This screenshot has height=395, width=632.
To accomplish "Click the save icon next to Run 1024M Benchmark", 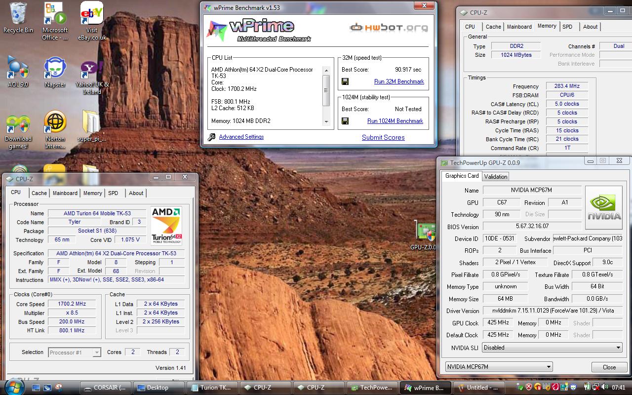I will pyautogui.click(x=345, y=121).
